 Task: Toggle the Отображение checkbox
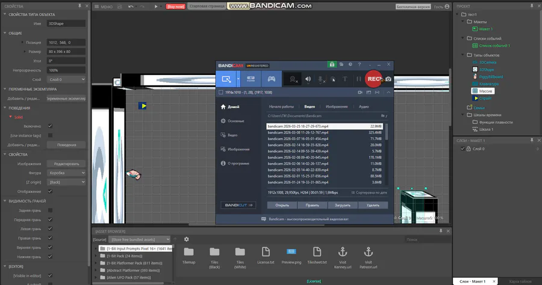pos(50,191)
